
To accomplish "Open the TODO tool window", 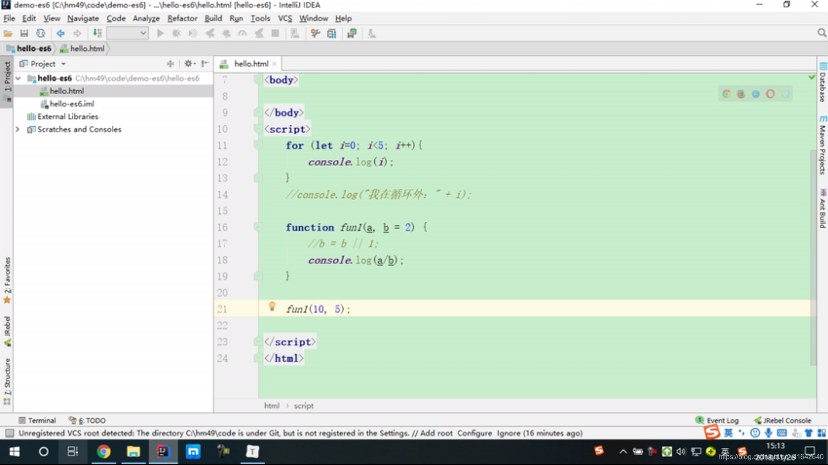I will [88, 420].
